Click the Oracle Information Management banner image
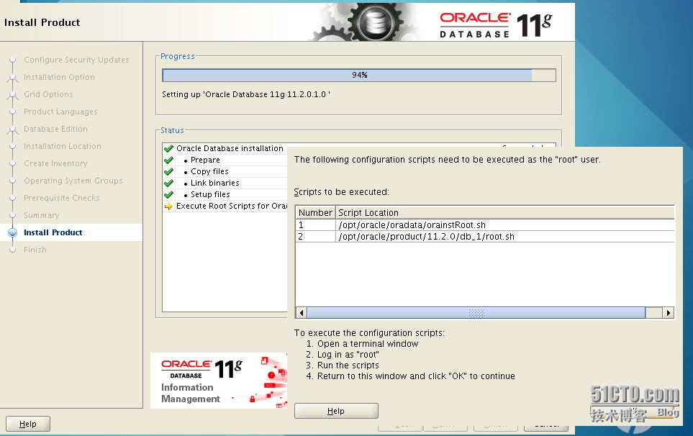Viewport: 693px width, 436px height. point(219,381)
